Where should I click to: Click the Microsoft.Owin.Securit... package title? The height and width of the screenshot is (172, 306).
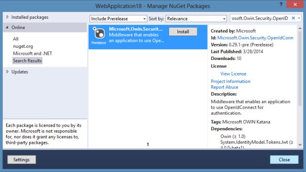[136, 29]
